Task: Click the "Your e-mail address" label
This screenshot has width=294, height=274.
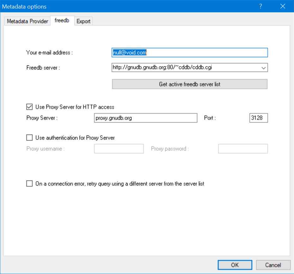Action: (x=49, y=53)
